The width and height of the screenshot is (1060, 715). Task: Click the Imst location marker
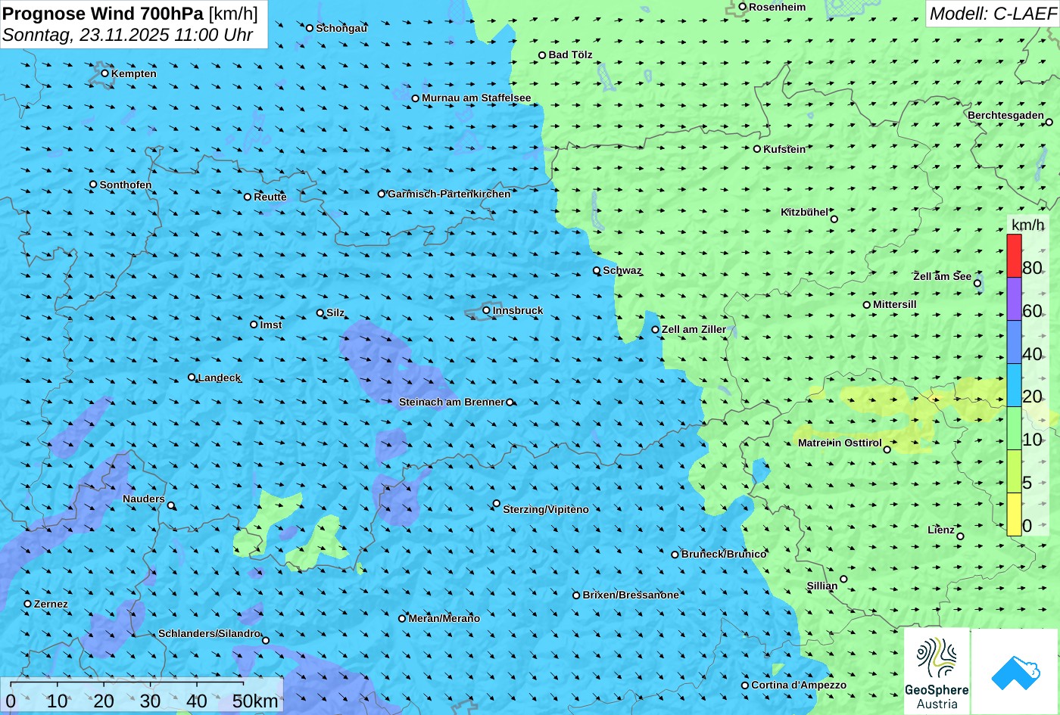click(254, 325)
